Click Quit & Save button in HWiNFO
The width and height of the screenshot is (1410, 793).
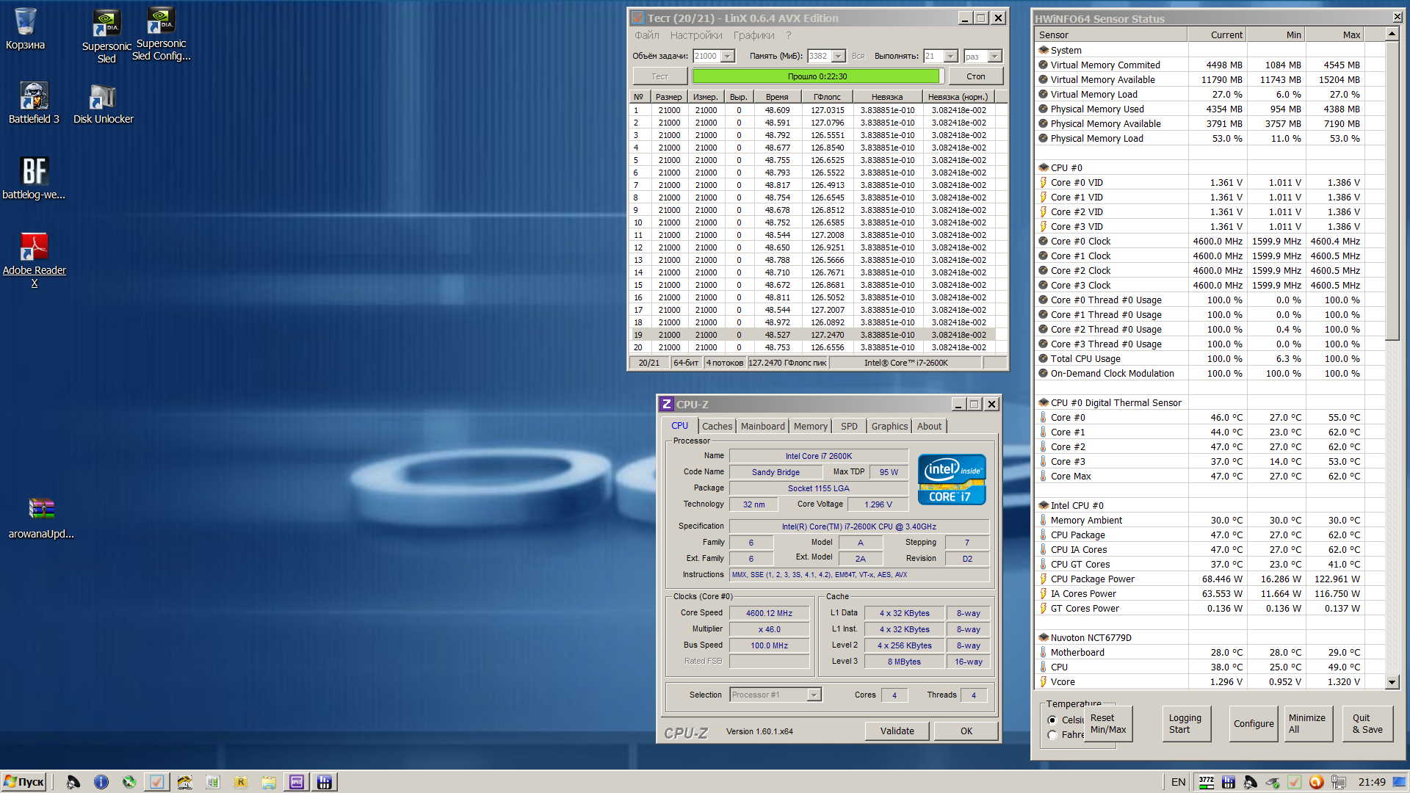pyautogui.click(x=1367, y=724)
